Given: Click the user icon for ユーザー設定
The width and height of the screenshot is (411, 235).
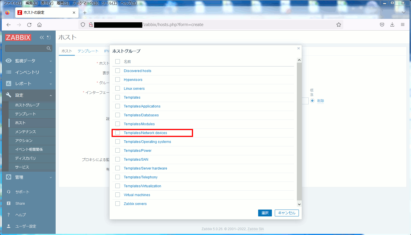Looking at the screenshot, I should point(9,226).
